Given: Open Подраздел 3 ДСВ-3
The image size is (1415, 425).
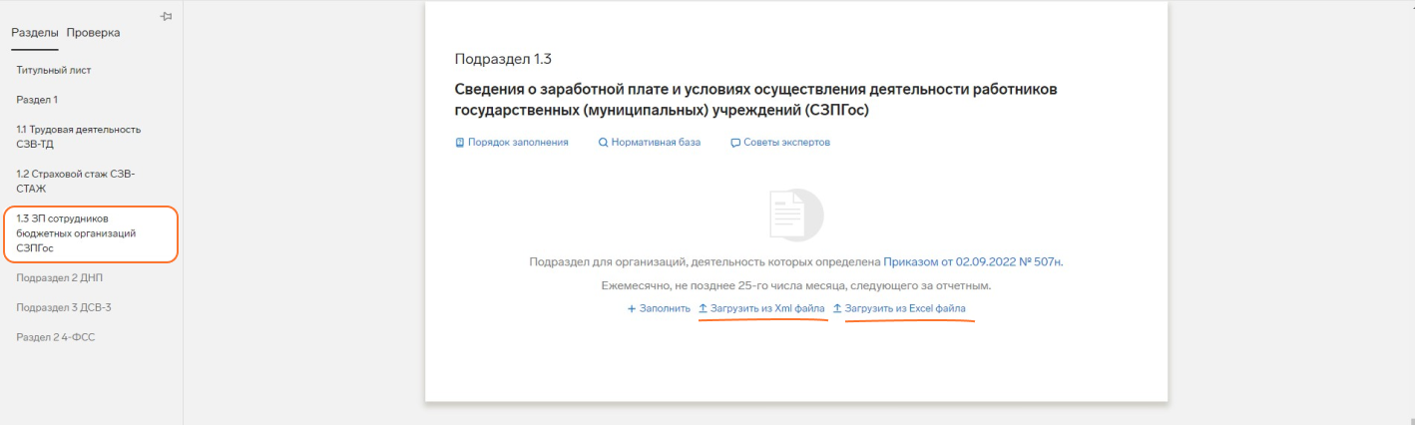Looking at the screenshot, I should (x=64, y=307).
